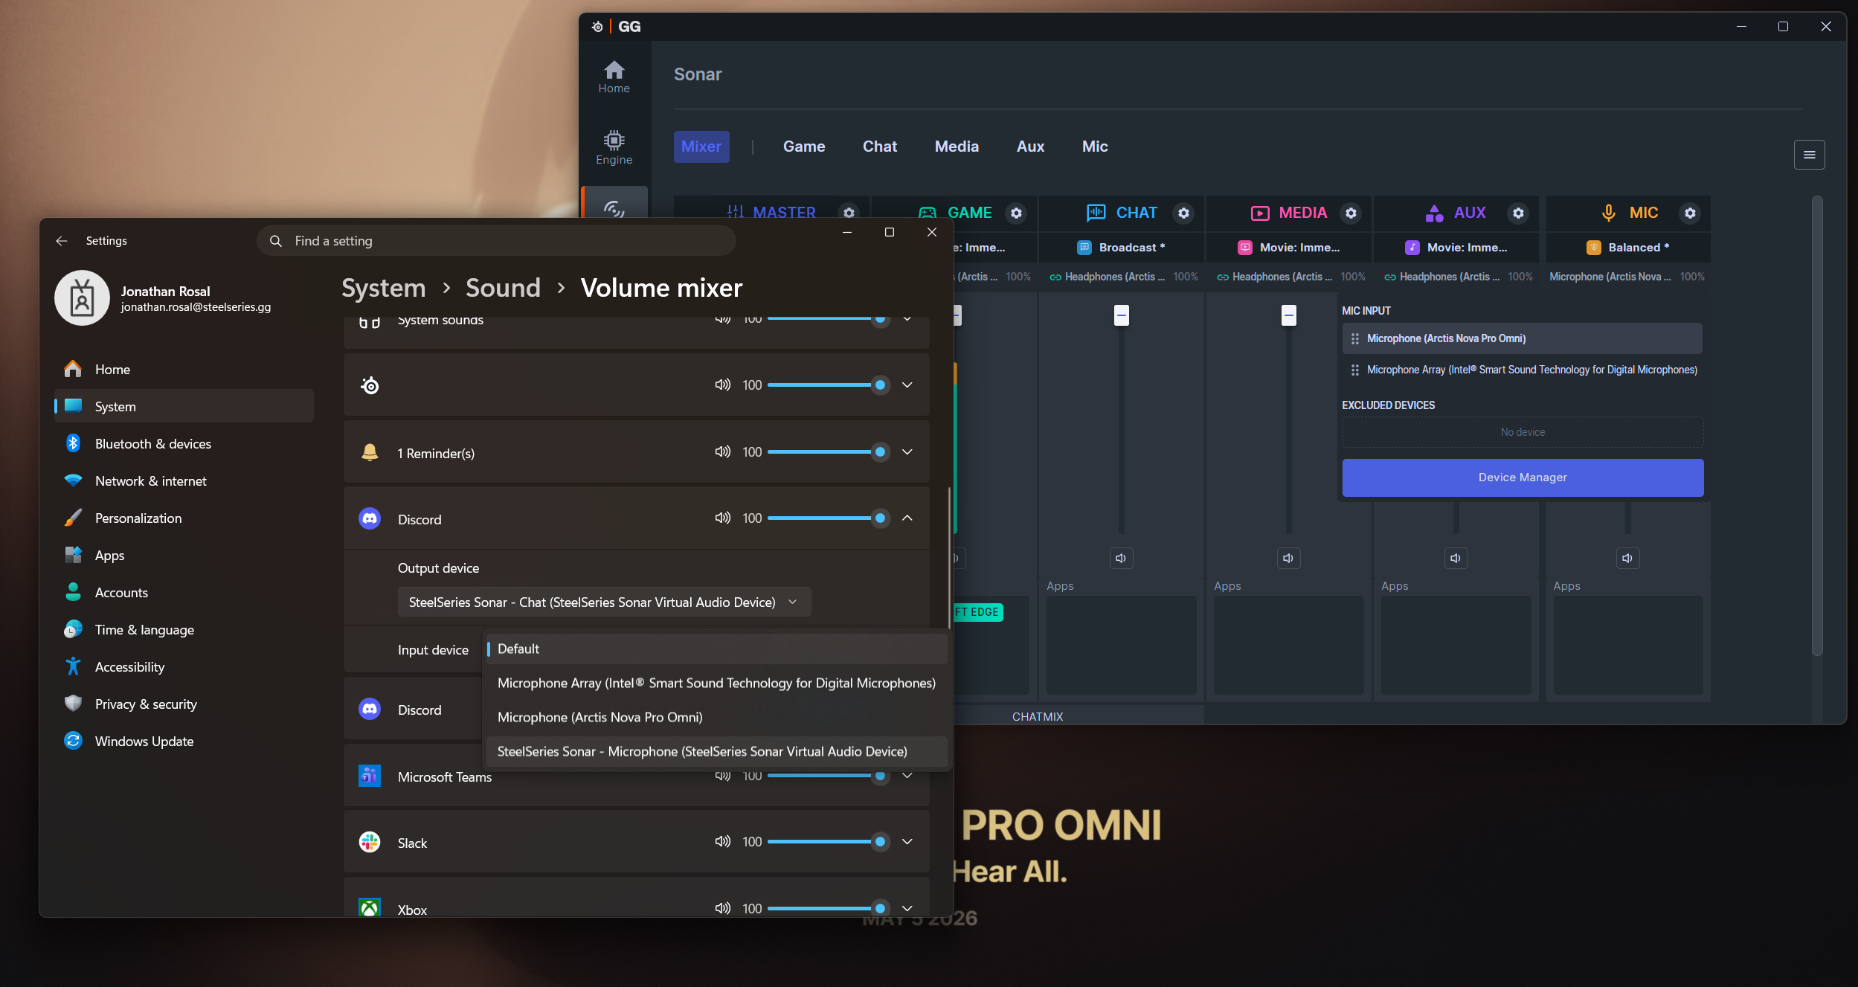The image size is (1858, 987).
Task: Click the MIC channel microphone icon
Action: coord(1608,213)
